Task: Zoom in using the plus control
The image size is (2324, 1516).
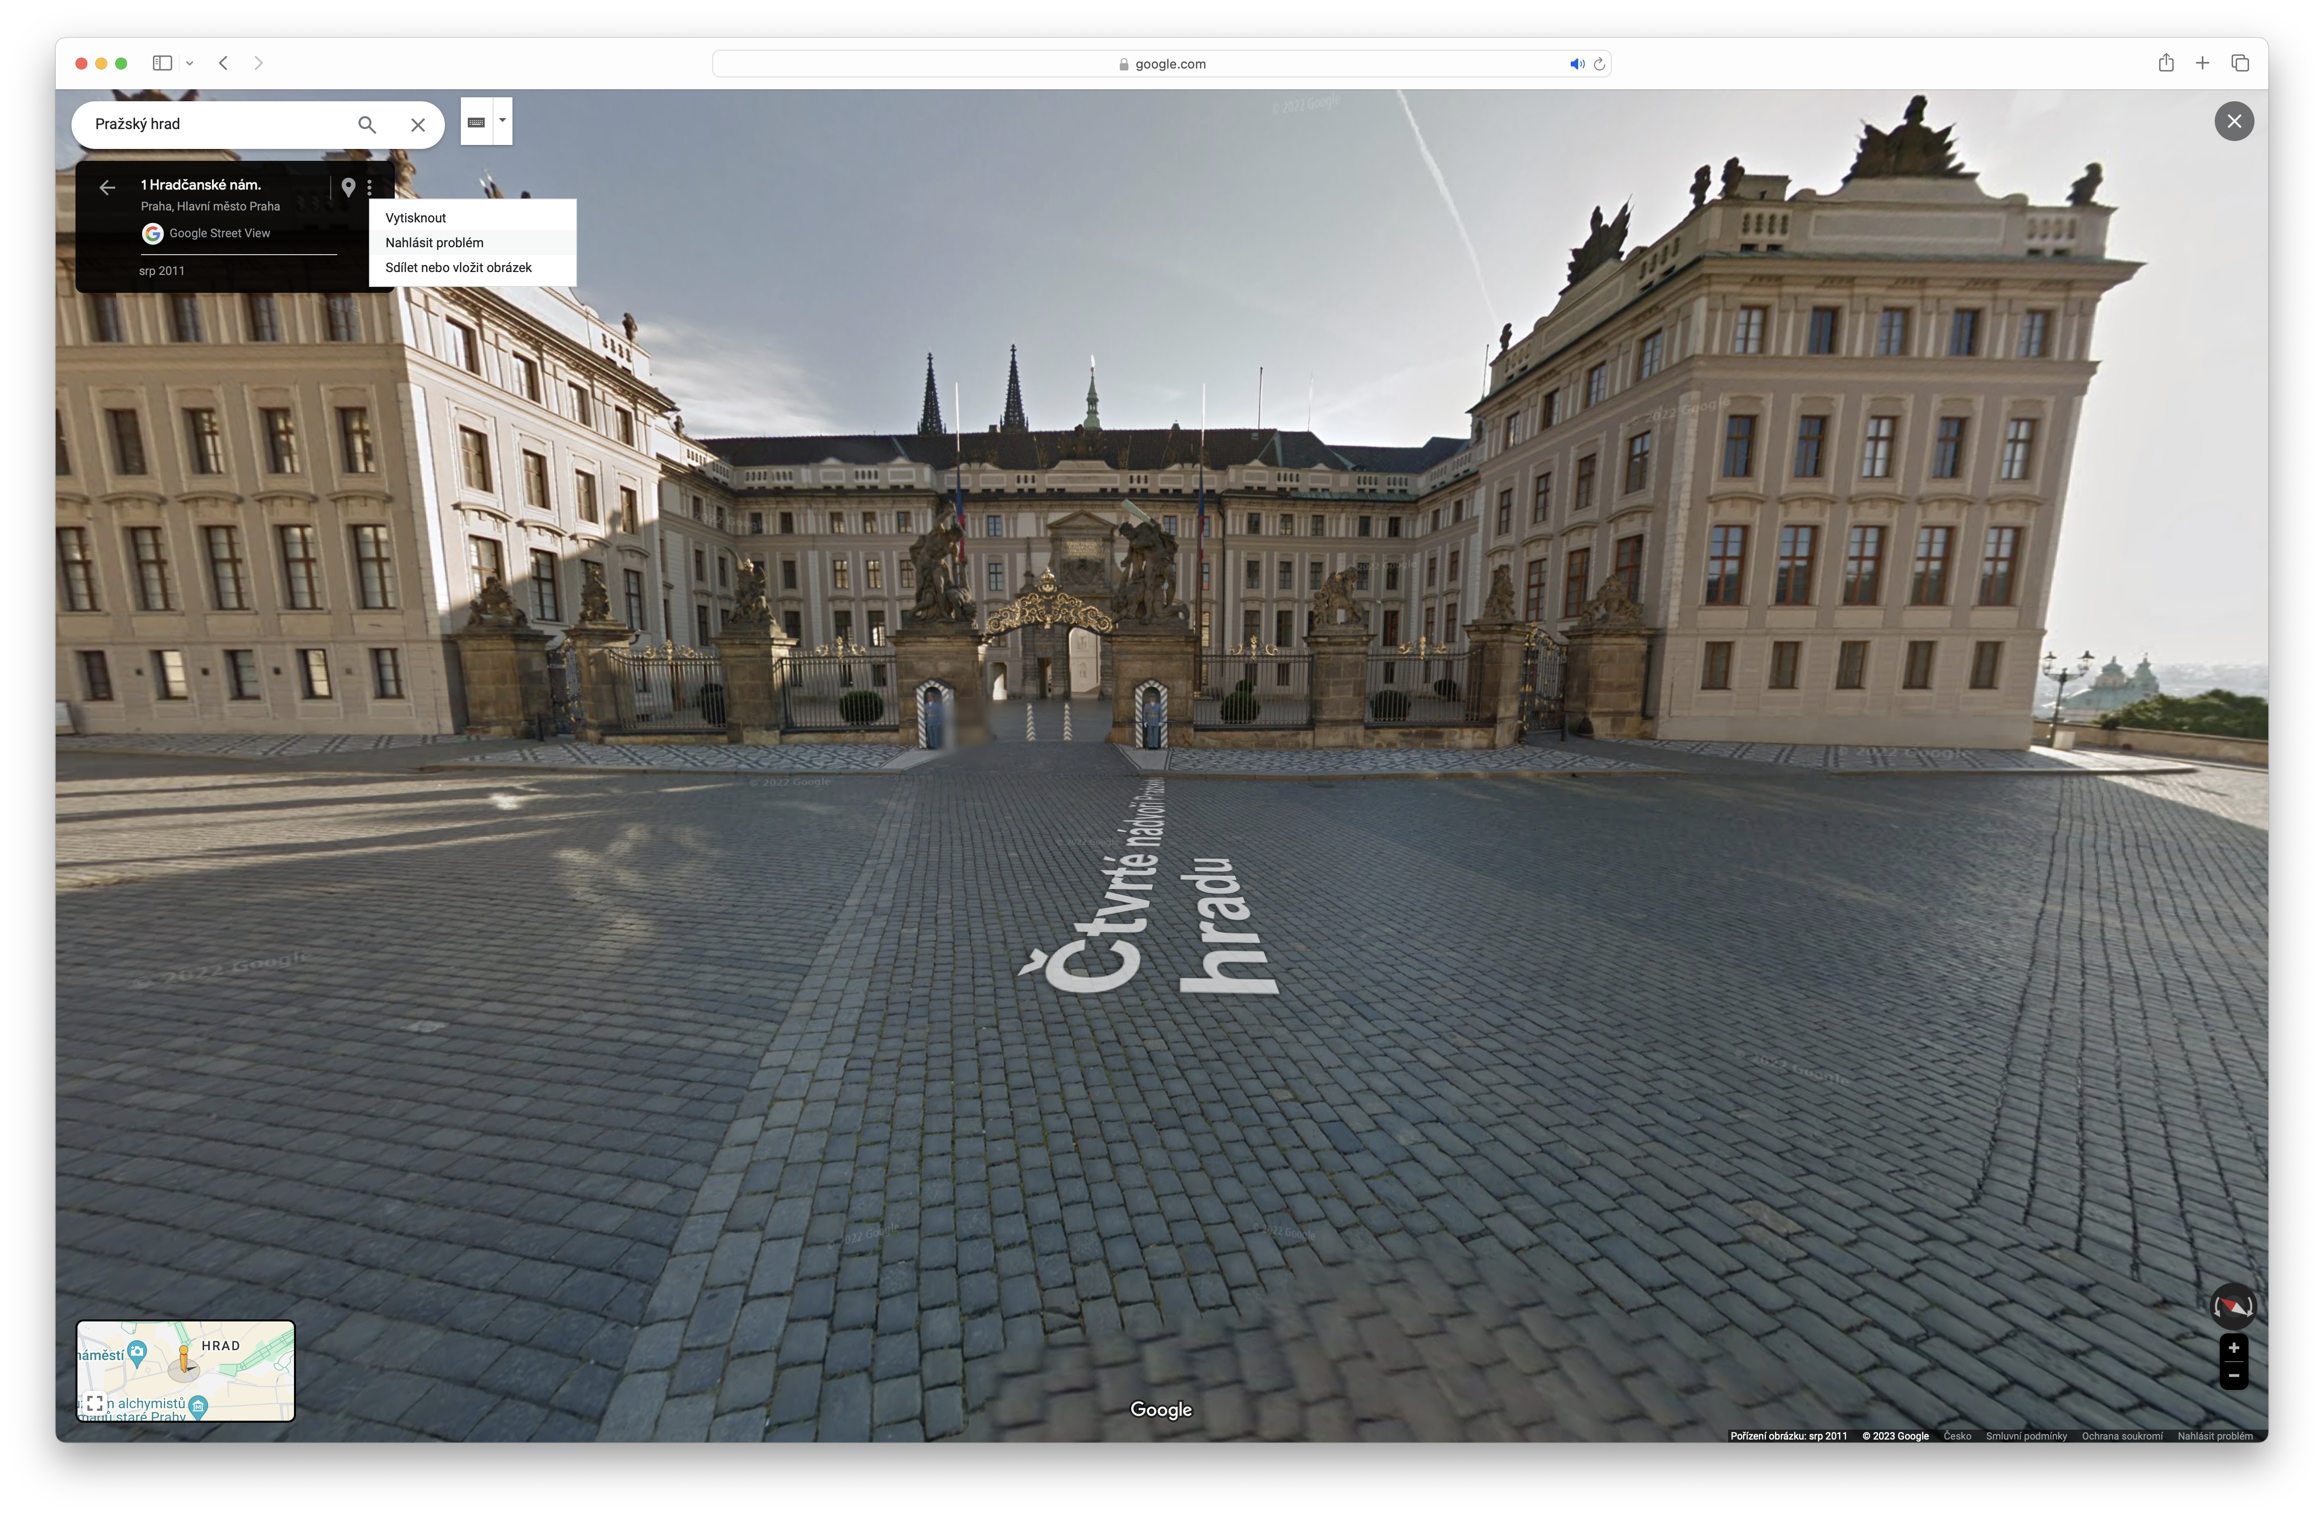Action: click(2234, 1347)
